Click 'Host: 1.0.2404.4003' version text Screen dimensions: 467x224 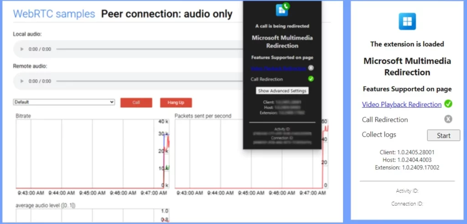(x=407, y=160)
